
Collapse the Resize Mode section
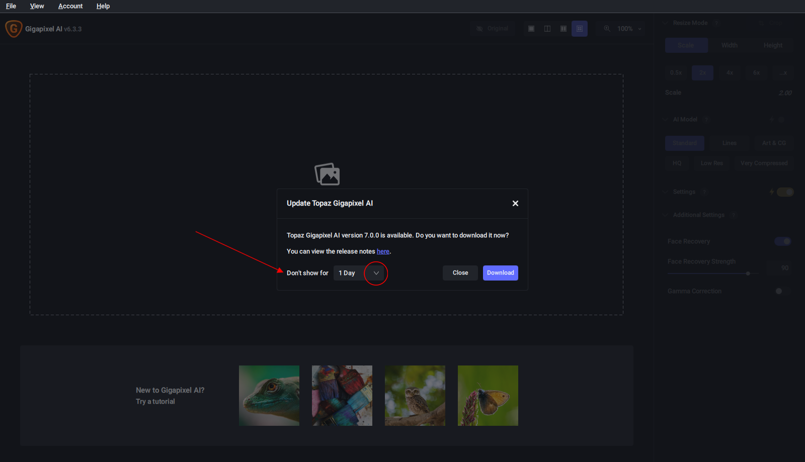pyautogui.click(x=665, y=23)
